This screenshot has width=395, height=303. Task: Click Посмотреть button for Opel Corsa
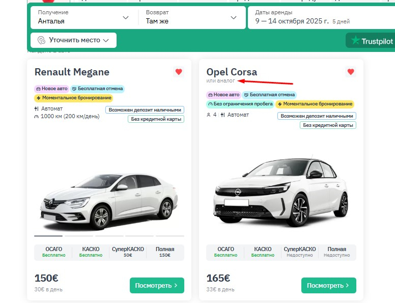[x=328, y=286]
